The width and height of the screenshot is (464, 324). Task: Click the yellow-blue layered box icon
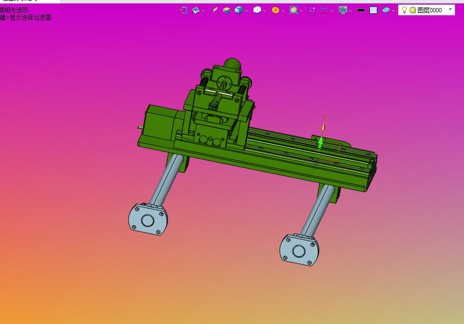(x=227, y=10)
